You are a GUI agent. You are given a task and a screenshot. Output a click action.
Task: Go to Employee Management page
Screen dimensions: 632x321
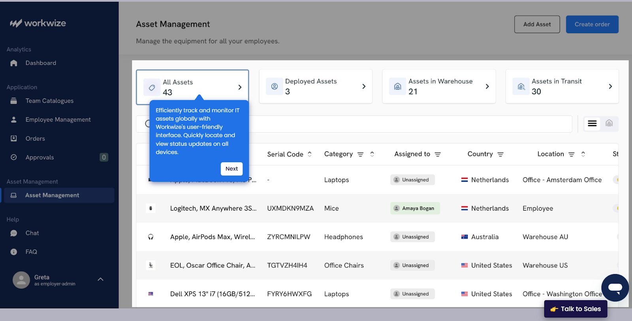58,119
